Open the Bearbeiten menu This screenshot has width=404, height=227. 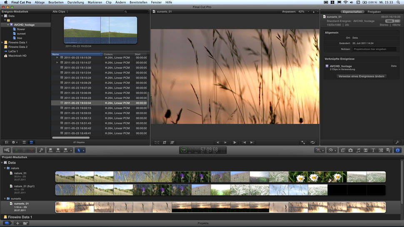pos(56,2)
